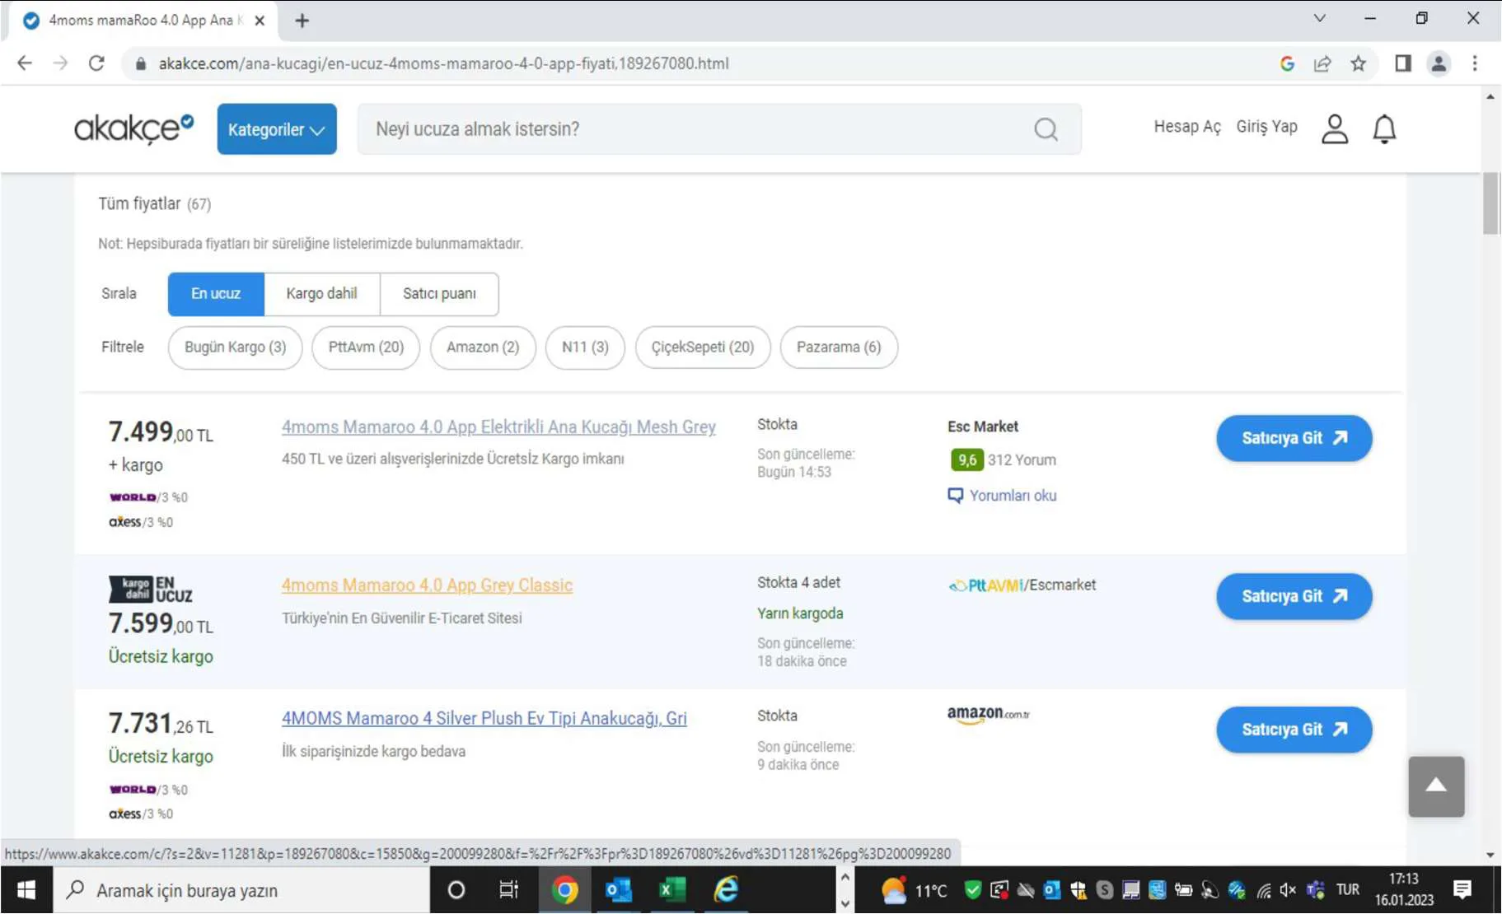Click the 'Esc Market' seller name
The width and height of the screenshot is (1502, 914).
click(x=983, y=427)
